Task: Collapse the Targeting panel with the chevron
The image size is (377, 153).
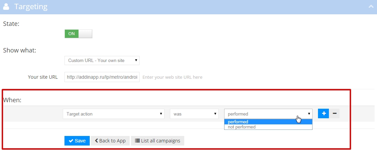Action: pyautogui.click(x=371, y=6)
